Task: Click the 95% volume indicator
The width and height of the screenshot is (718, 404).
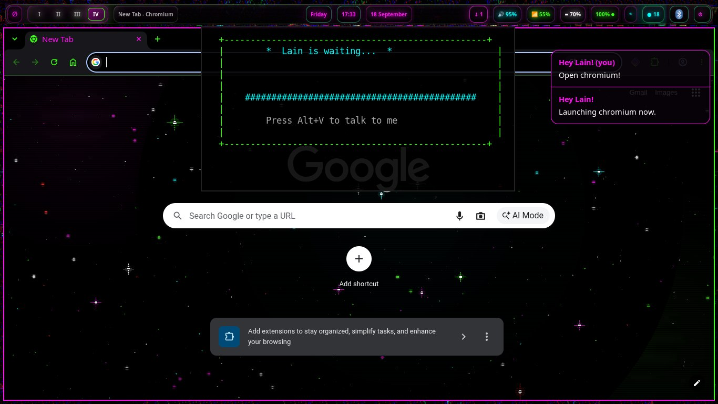Action: point(507,14)
